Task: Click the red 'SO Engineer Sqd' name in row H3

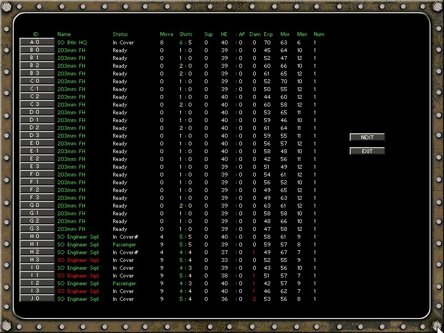Action: (x=78, y=260)
